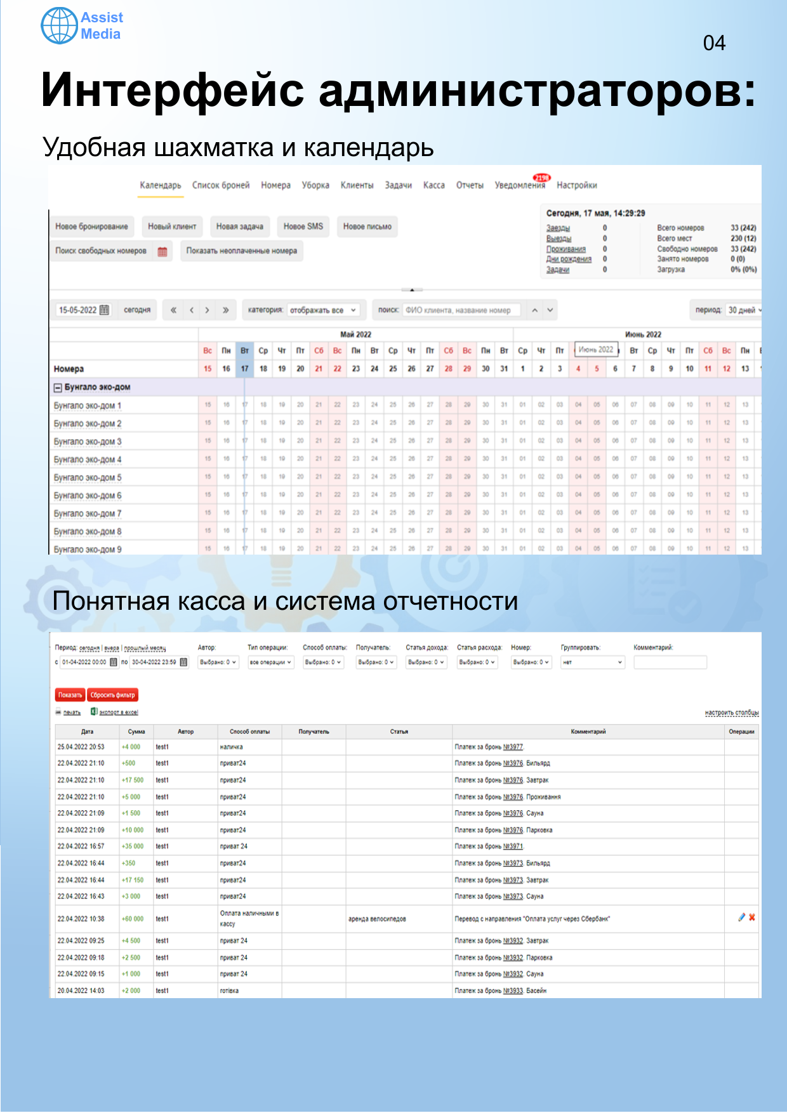Image resolution: width=787 pixels, height=1113 pixels.
Task: Open Уведомления with the red badge
Action: pyautogui.click(x=520, y=184)
